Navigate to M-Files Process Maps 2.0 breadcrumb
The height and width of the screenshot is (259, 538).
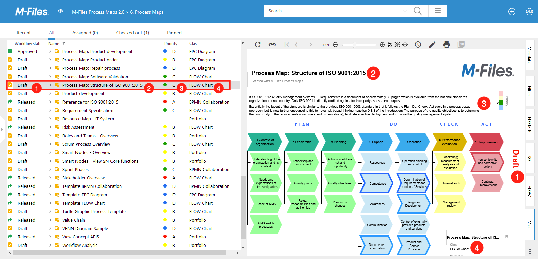(x=98, y=12)
